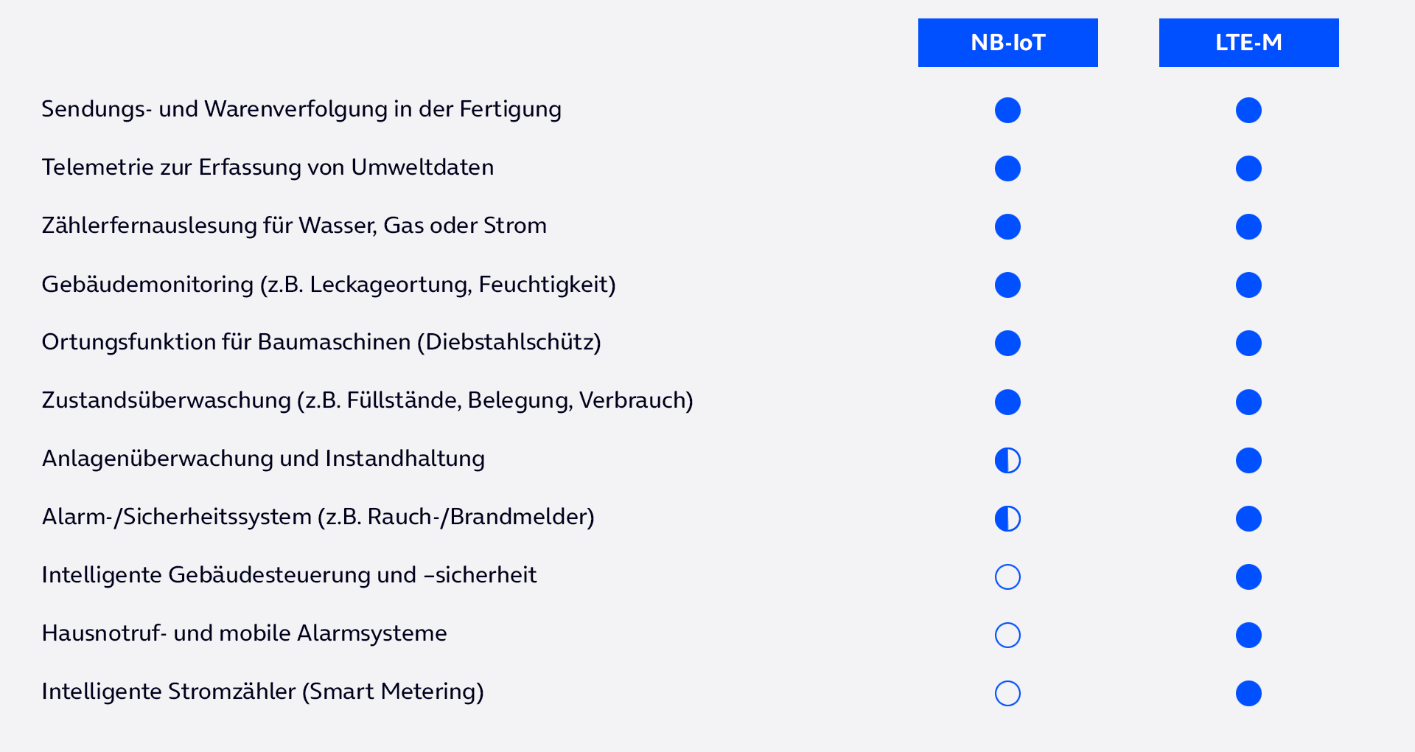This screenshot has width=1415, height=752.
Task: Click the Telemetrie zur Erfassung von Umweltdaten label
Action: point(268,167)
